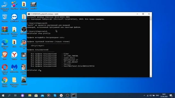Viewport: 175px width, 98px height.
Task: Launch Malwarebytes desktop shortcut
Action: pyautogui.click(x=14, y=68)
